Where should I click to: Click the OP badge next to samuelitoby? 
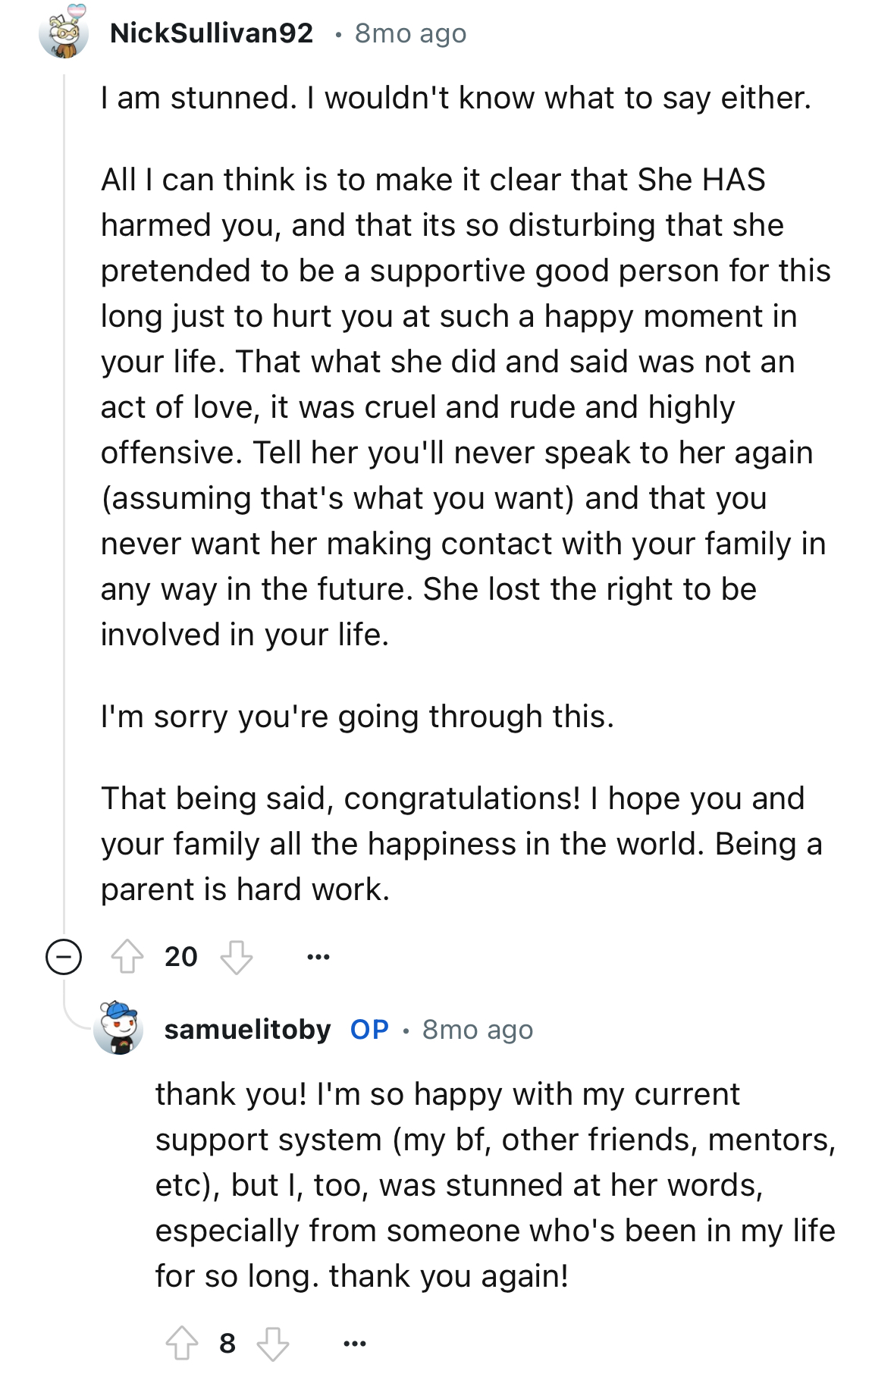coord(370,1029)
